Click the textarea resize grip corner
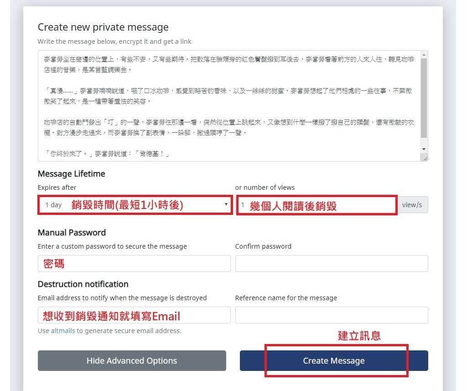Image resolution: width=467 pixels, height=391 pixels. [x=425, y=158]
